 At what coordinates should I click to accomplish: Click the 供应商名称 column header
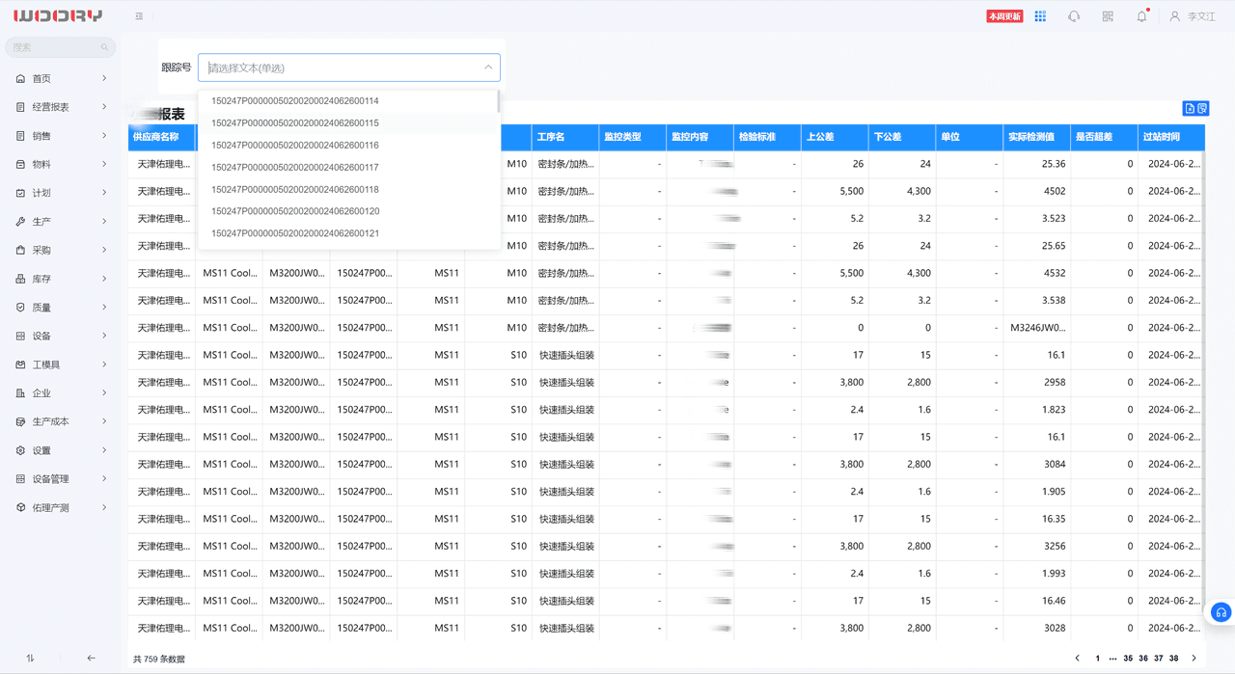click(x=162, y=137)
